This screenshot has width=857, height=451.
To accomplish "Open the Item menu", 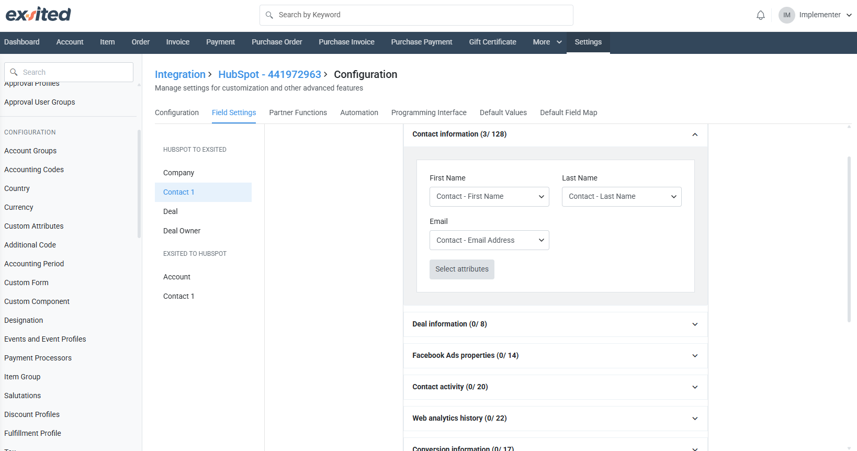I will click(x=107, y=42).
